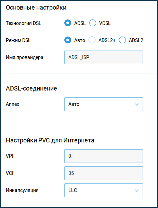Click the chevron arrow in the LLC box
Image resolution: width=158 pixels, height=208 pixels.
(x=137, y=191)
